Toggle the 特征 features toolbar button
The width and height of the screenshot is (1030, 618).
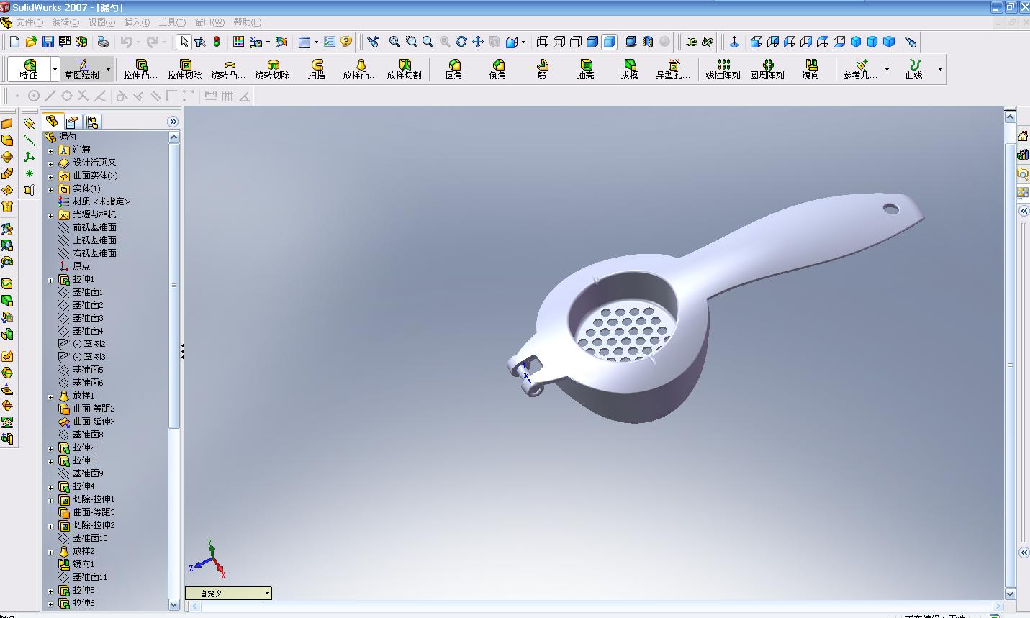[29, 69]
